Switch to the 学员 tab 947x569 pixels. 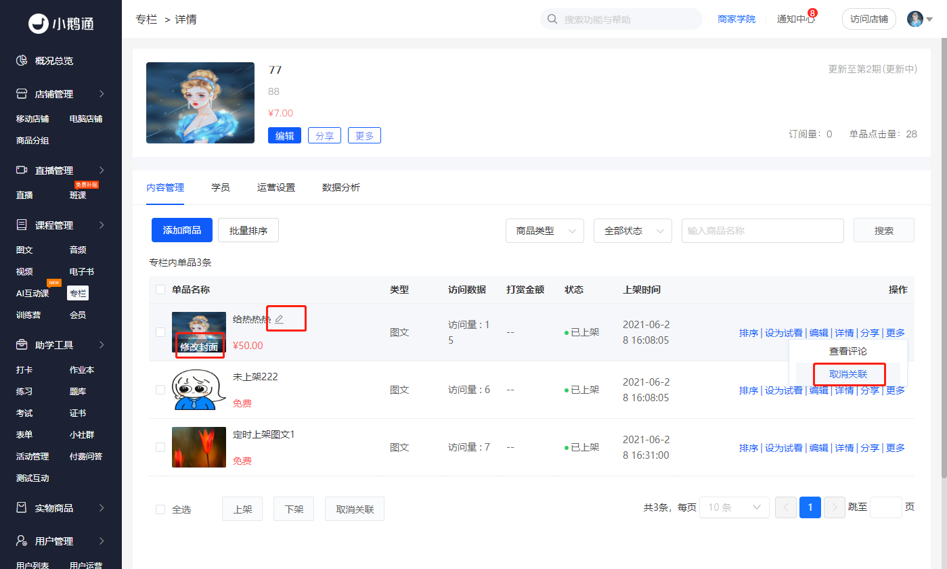[x=221, y=187]
